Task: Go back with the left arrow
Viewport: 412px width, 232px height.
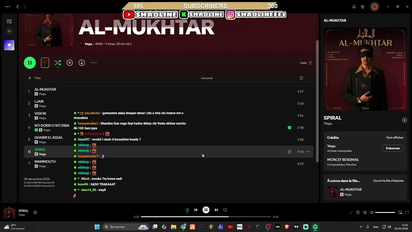Action: click(18, 6)
